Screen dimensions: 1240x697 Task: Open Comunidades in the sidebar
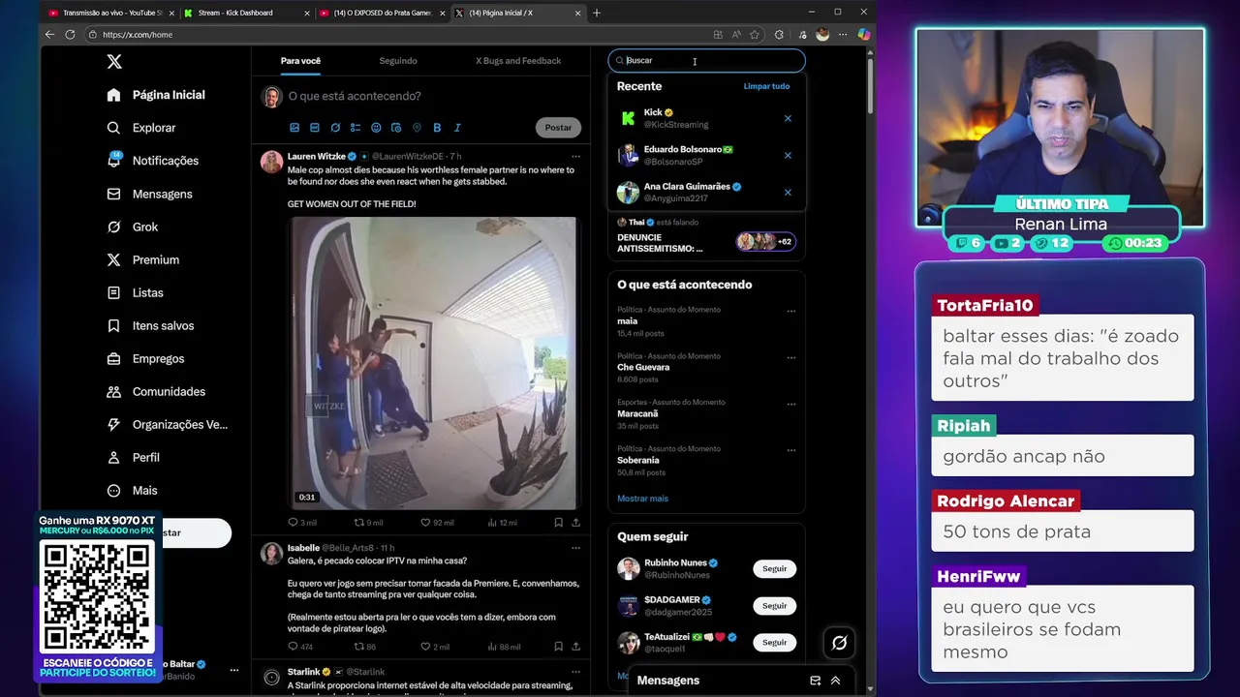tap(156, 391)
